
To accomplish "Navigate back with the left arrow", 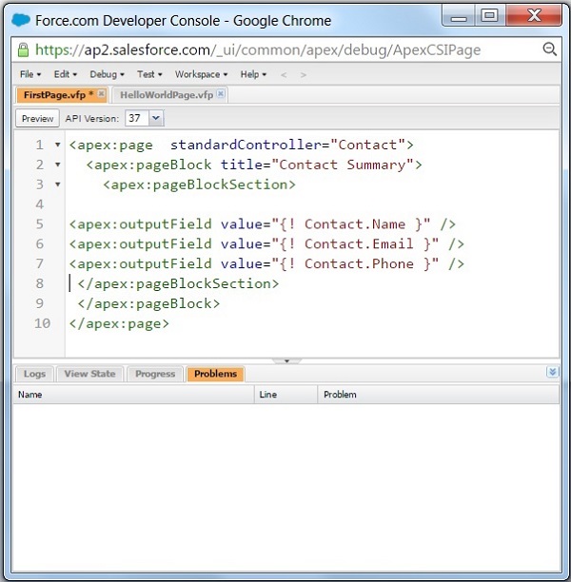I will [x=284, y=75].
